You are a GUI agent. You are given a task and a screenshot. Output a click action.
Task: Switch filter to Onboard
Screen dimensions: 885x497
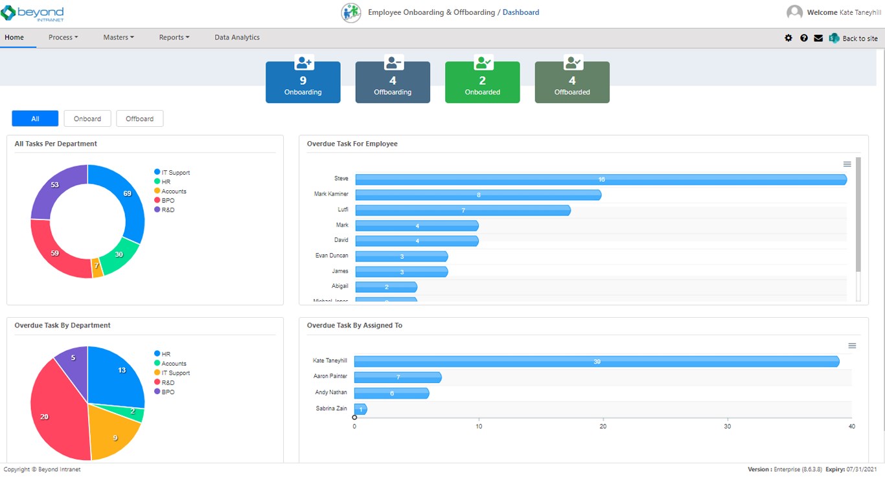(87, 118)
